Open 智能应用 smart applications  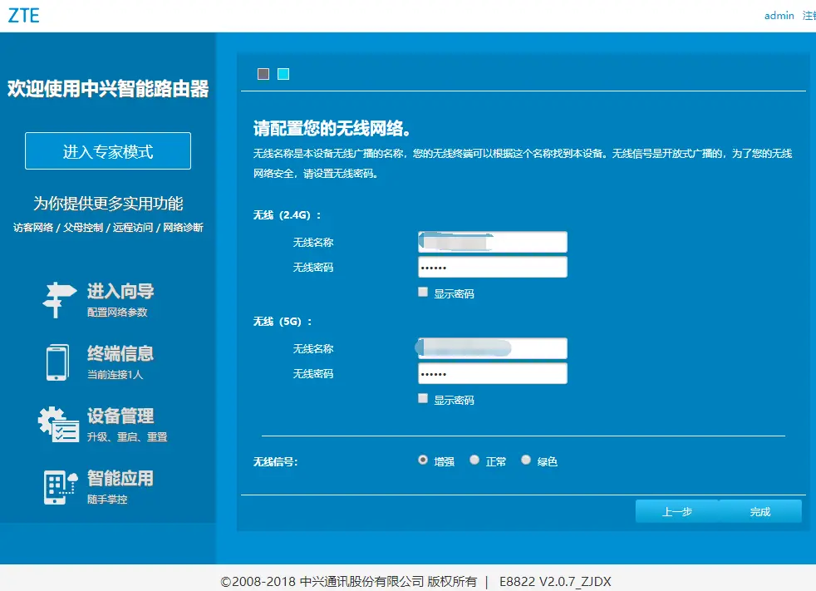120,479
